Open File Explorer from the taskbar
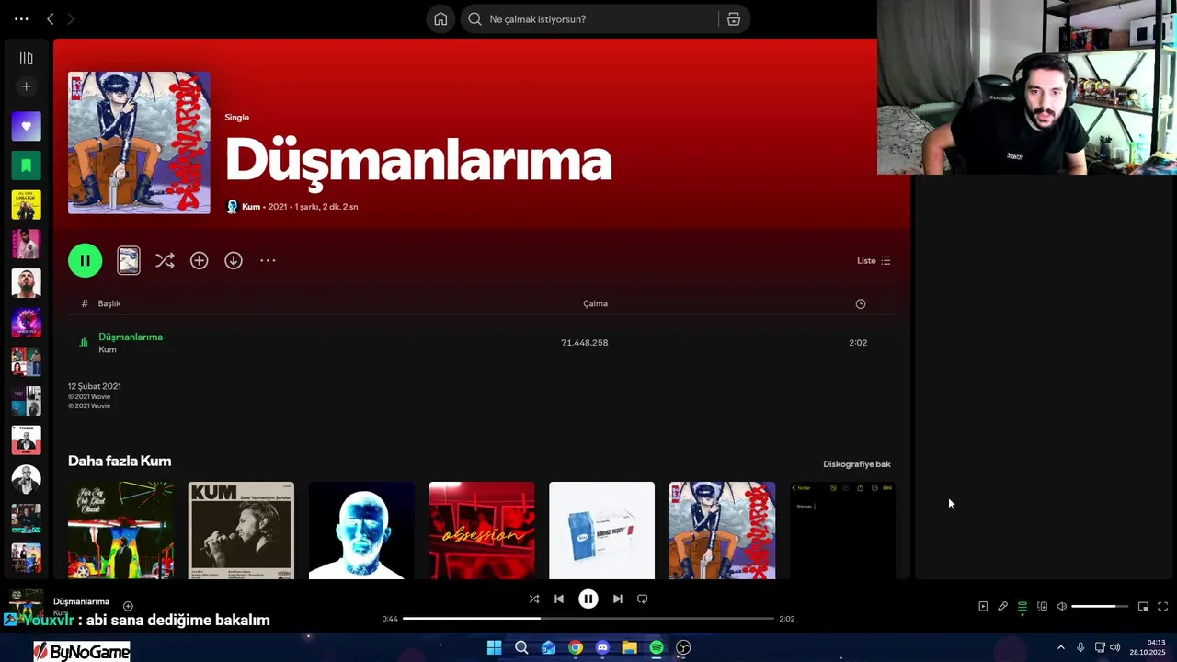The image size is (1177, 662). click(x=629, y=647)
